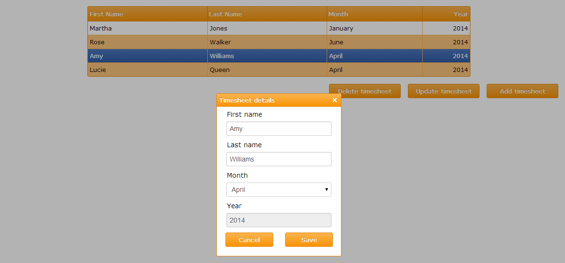Open the Month dropdown showing April

point(278,190)
